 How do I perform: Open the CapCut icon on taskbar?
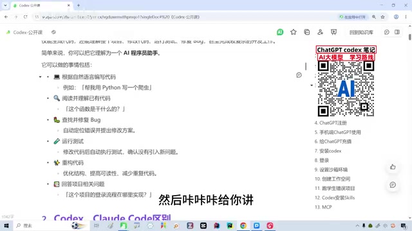[203, 225]
